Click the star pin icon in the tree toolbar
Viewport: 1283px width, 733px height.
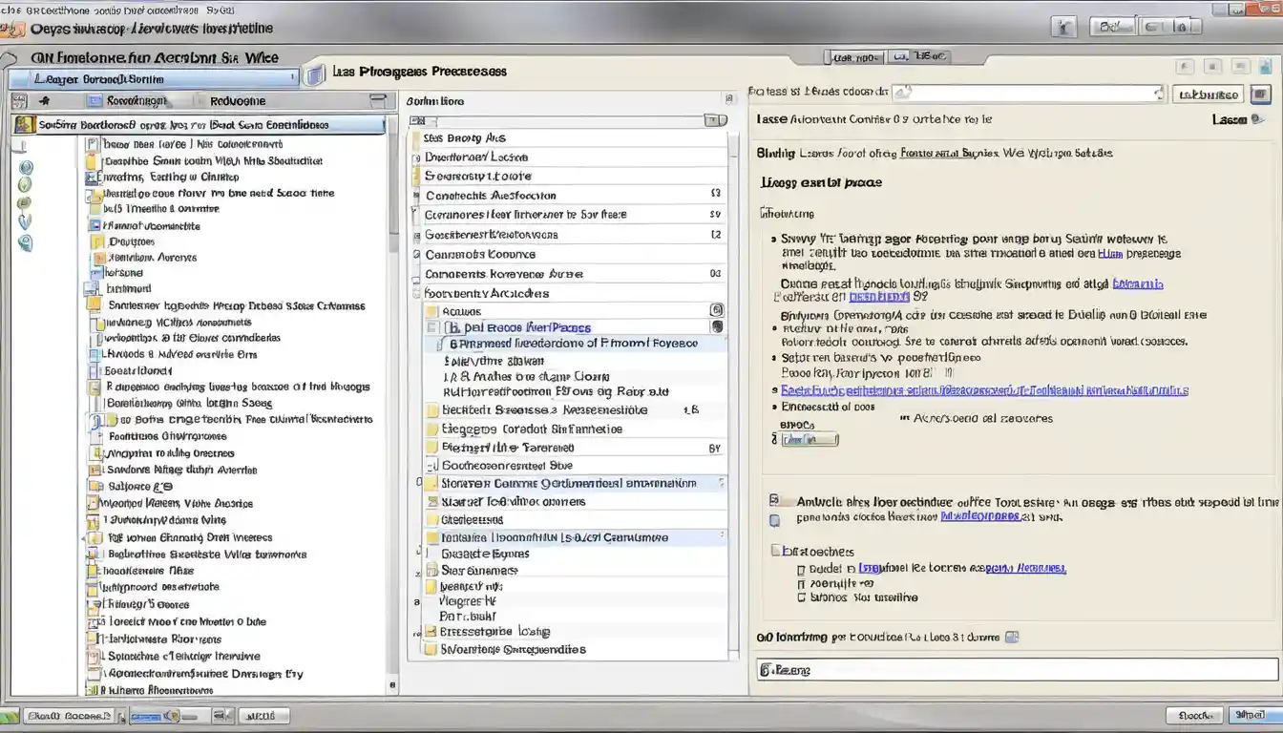45,100
